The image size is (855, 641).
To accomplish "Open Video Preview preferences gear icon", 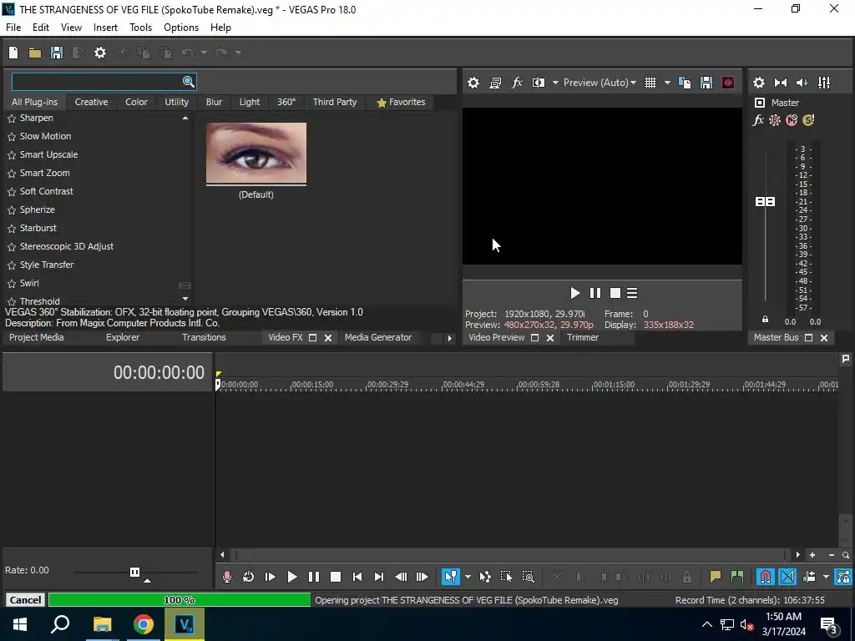I will (473, 83).
